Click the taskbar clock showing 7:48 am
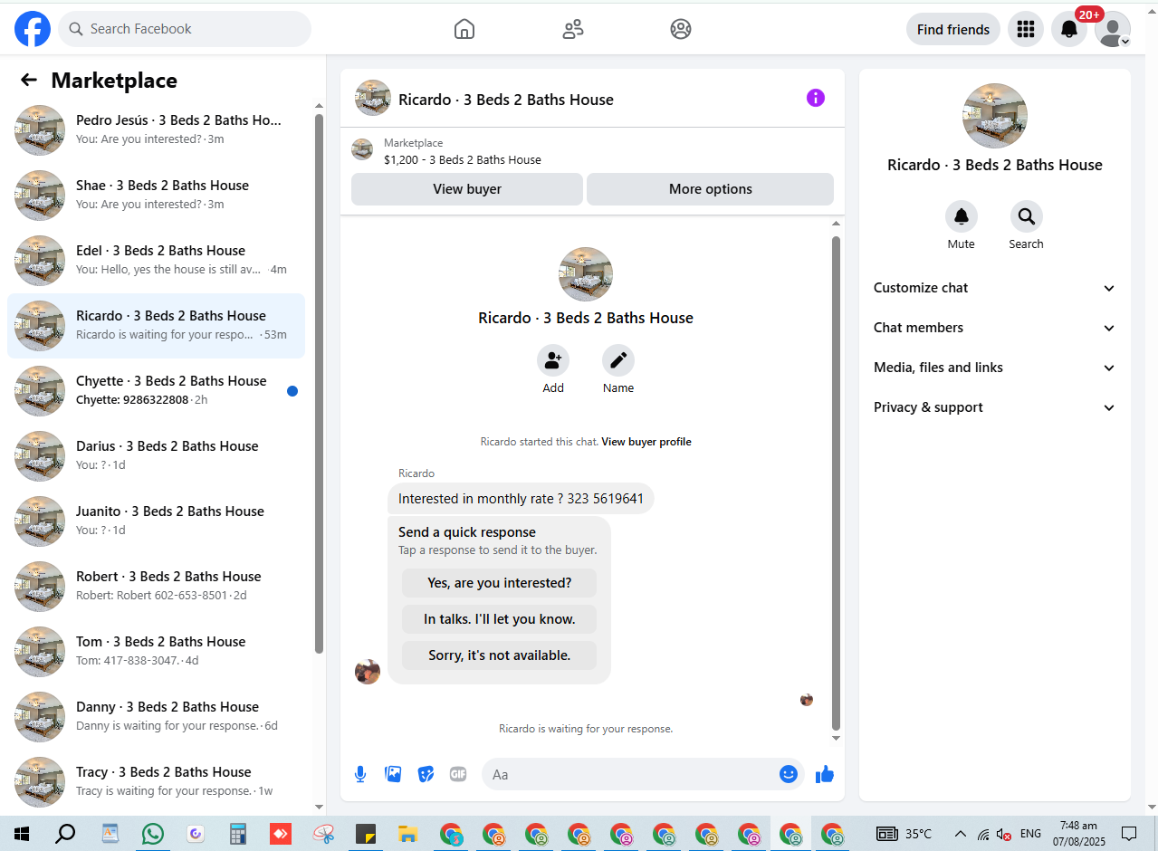The height and width of the screenshot is (851, 1158). coord(1078,834)
